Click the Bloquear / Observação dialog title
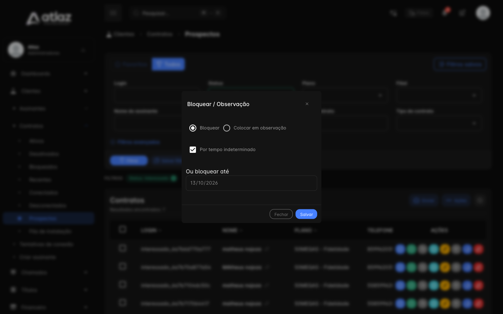The height and width of the screenshot is (314, 503). 218,104
